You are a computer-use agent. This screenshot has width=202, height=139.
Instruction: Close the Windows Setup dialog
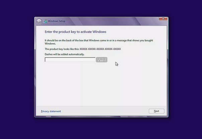tap(163, 18)
